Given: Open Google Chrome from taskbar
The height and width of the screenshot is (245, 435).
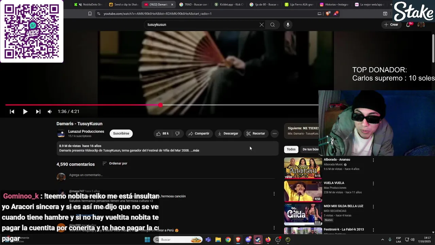Looking at the screenshot, I should (x=228, y=240).
